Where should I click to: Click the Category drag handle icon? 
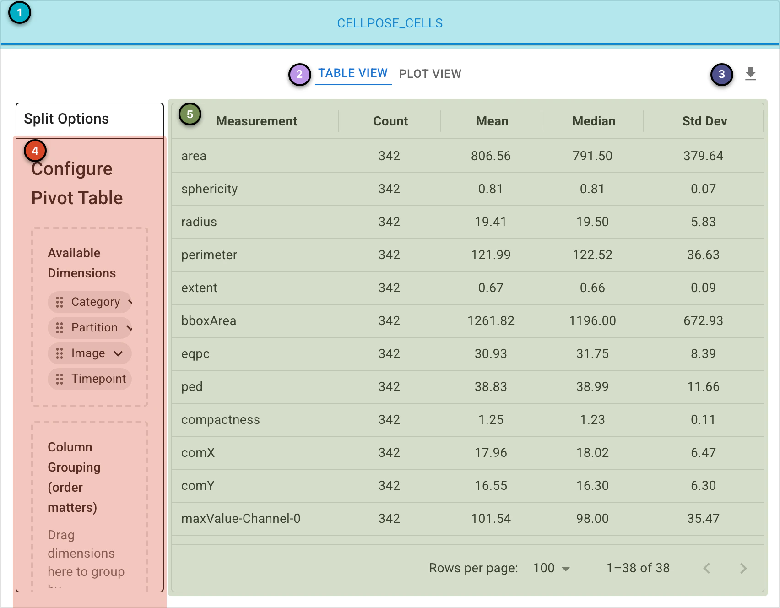click(60, 302)
